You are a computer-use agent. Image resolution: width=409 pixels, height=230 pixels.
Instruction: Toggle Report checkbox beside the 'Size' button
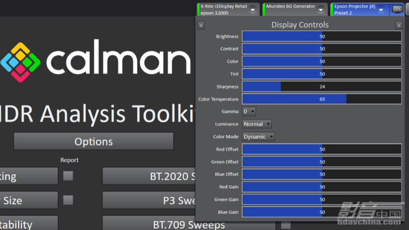coord(68,200)
